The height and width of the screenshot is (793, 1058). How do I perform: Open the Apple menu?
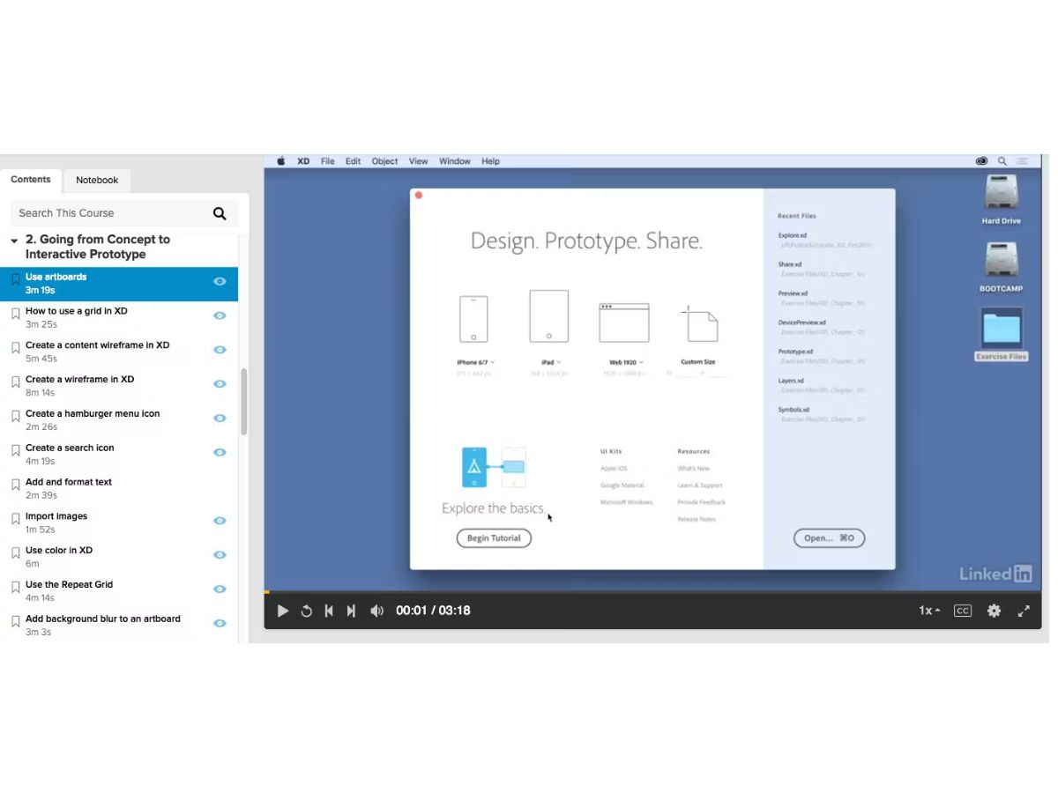pyautogui.click(x=281, y=161)
